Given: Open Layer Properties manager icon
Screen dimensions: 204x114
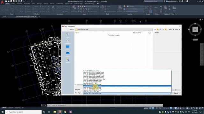Looking at the screenshot, I should (74, 9).
